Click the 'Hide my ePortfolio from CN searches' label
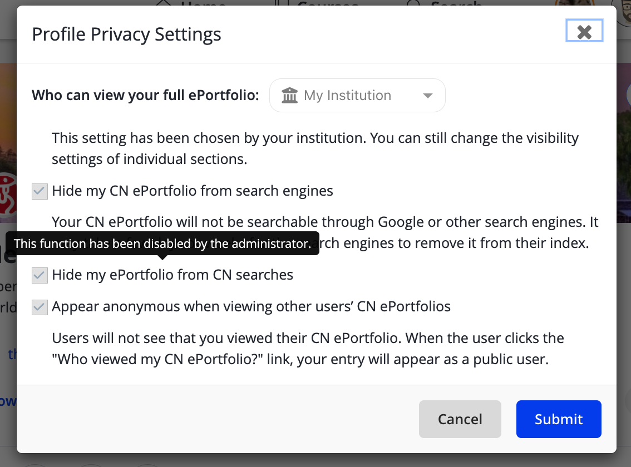Screen dimensions: 631x467 (x=172, y=275)
